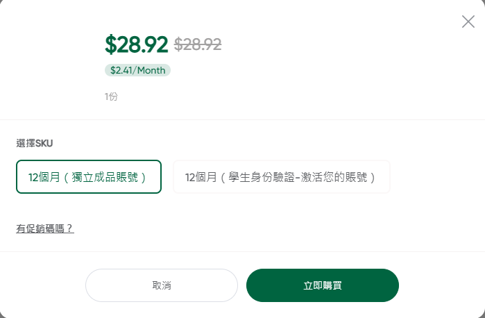
Task: Click the green 立即購買 button
Action: click(x=323, y=285)
